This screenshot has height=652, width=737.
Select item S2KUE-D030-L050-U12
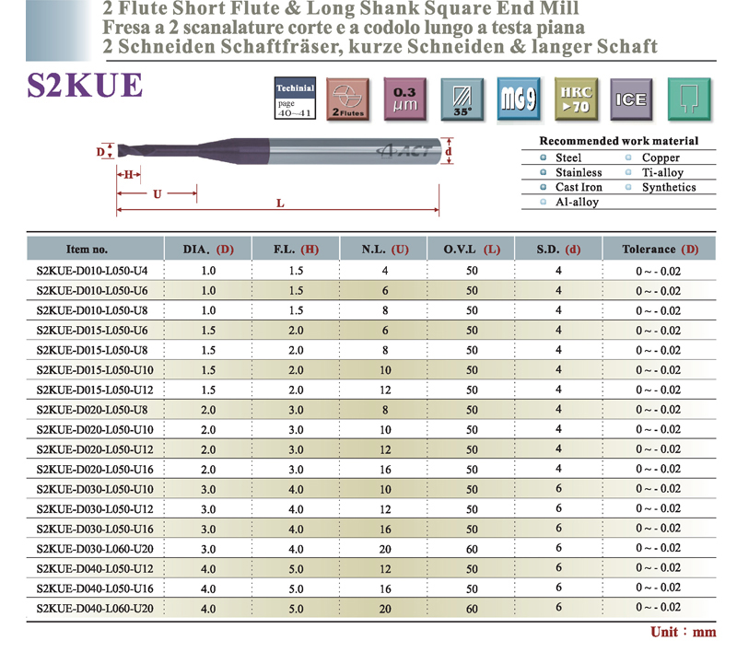point(95,508)
